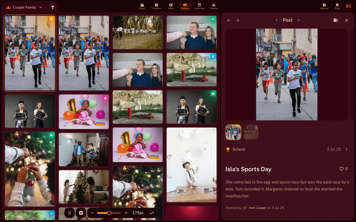
Task: Show previous post using left chevron
Action: [276, 20]
